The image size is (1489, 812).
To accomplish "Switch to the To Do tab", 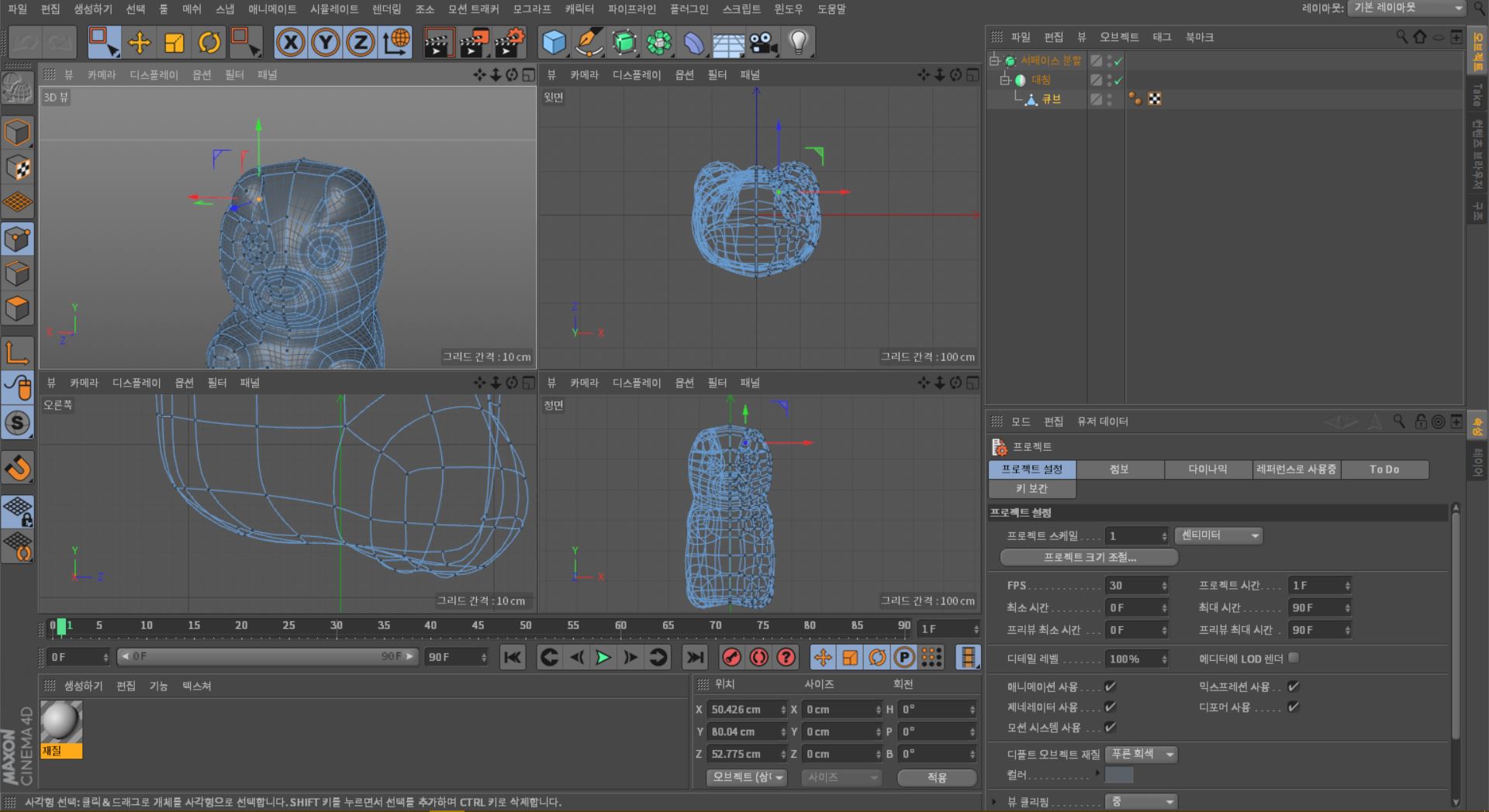I will pyautogui.click(x=1384, y=469).
